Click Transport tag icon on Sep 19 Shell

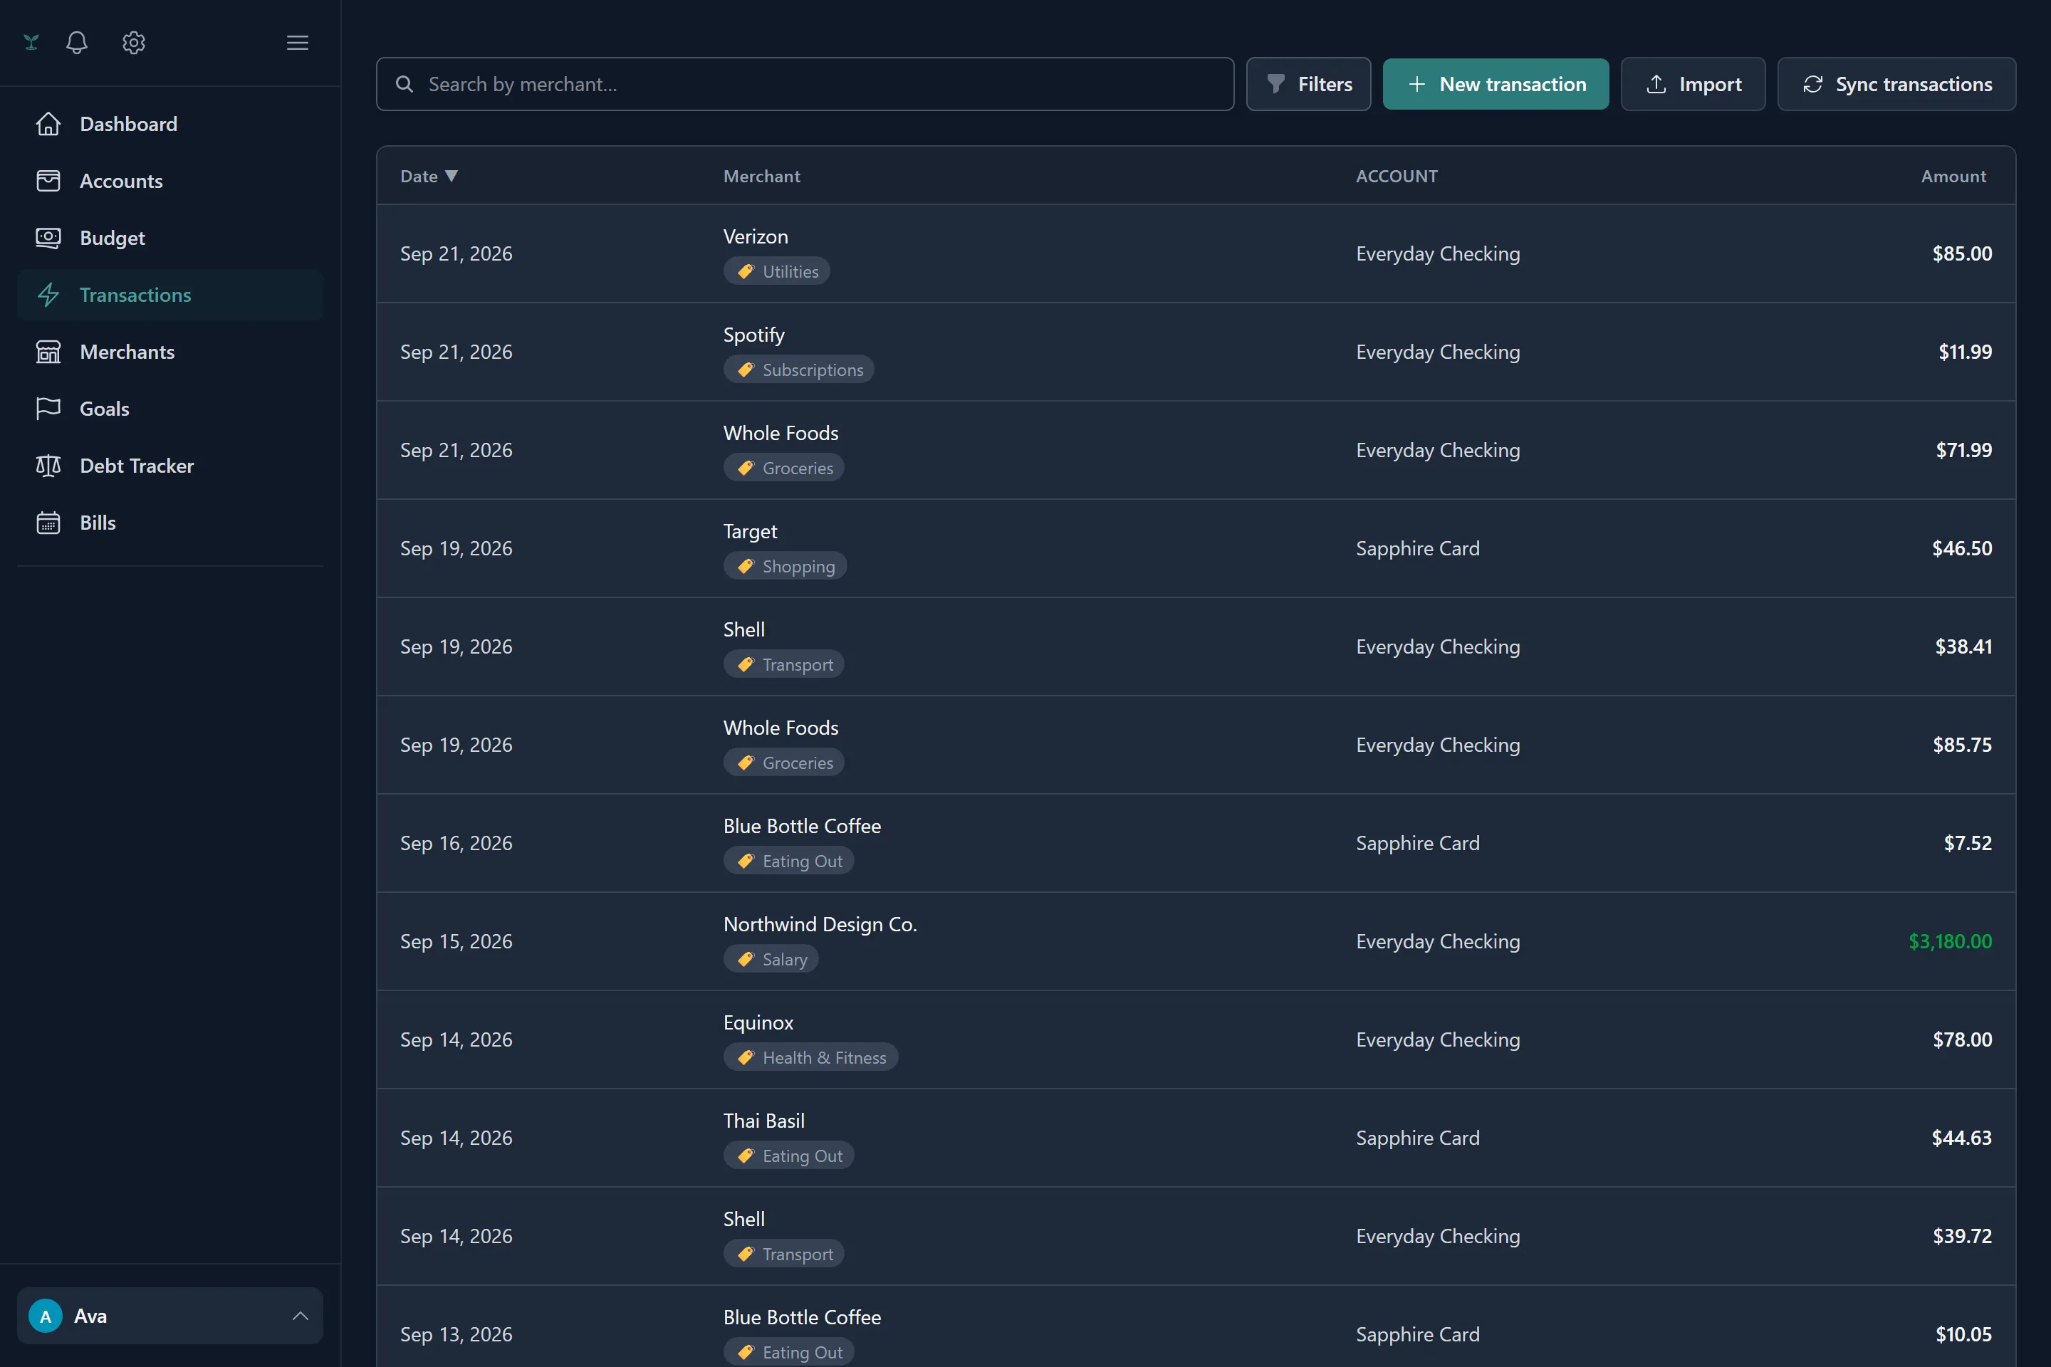[746, 664]
